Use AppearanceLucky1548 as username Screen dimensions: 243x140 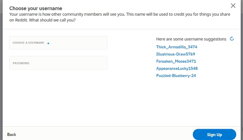(177, 69)
